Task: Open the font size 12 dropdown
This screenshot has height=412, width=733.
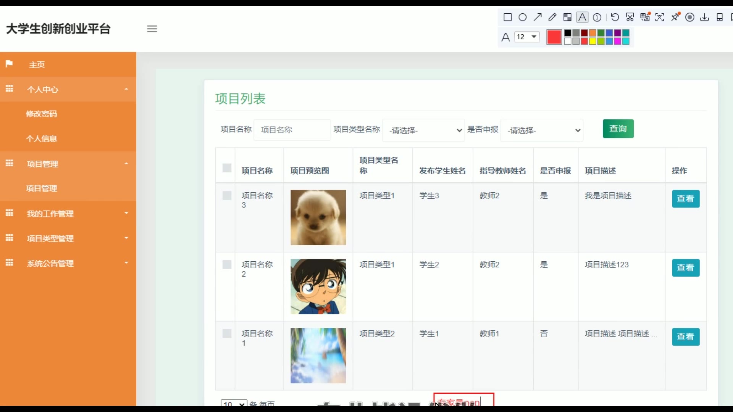Action: click(527, 37)
